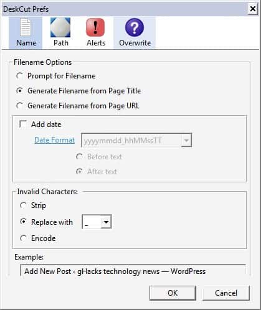Screen dimensions: 261x310
Task: Switch to the Path tab label
Action: coord(61,43)
